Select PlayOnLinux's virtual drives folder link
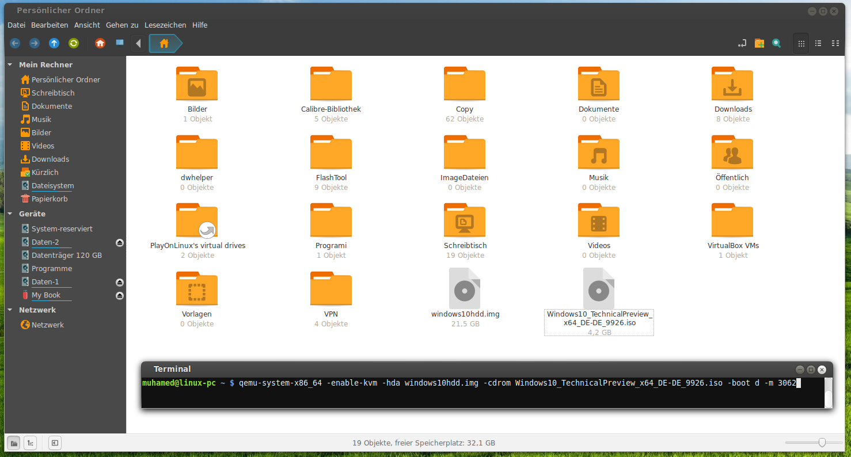 click(x=197, y=220)
